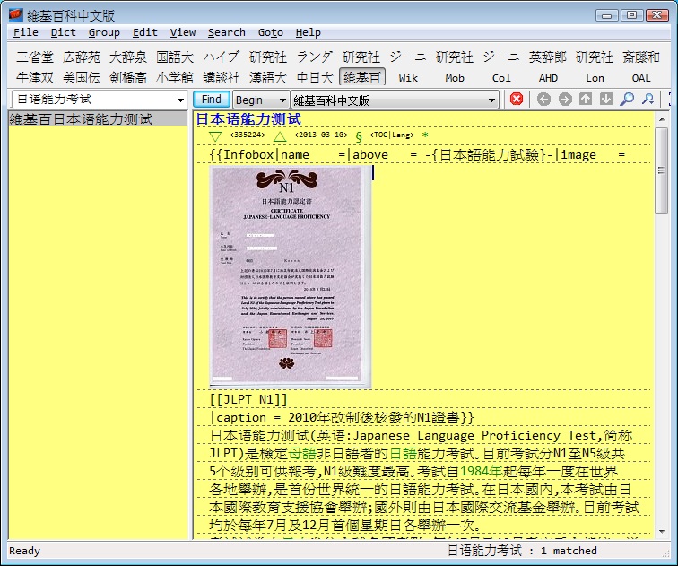Click the <335224> reference link
The width and height of the screenshot is (678, 566).
247,135
